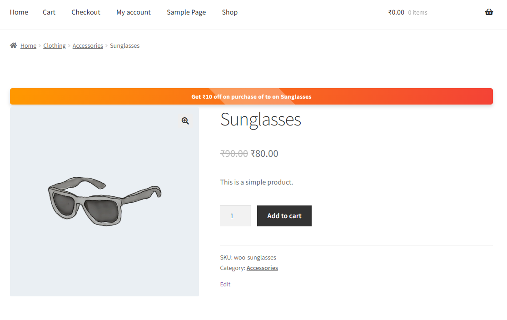Open Clothing breadcrumb link
Image resolution: width=507 pixels, height=320 pixels.
pyautogui.click(x=55, y=46)
